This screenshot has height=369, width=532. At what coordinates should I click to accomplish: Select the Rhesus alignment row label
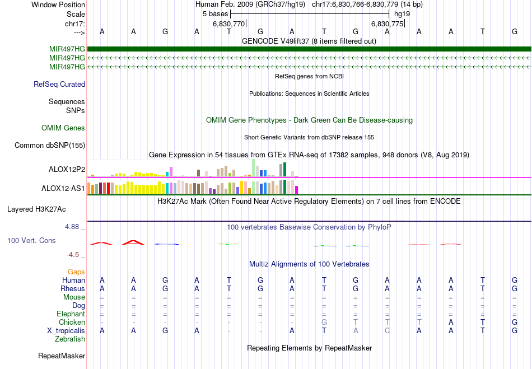pyautogui.click(x=73, y=288)
